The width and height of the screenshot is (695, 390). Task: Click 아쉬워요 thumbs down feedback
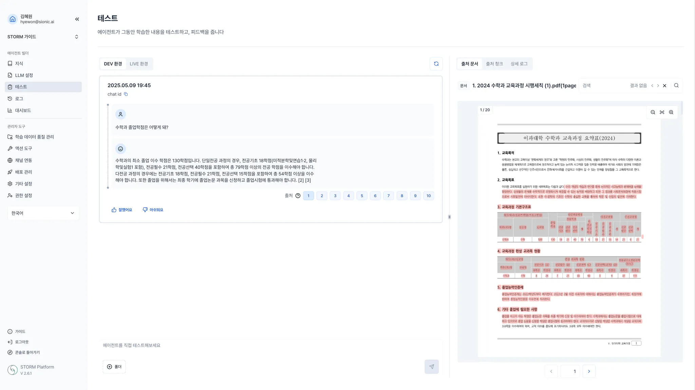153,210
